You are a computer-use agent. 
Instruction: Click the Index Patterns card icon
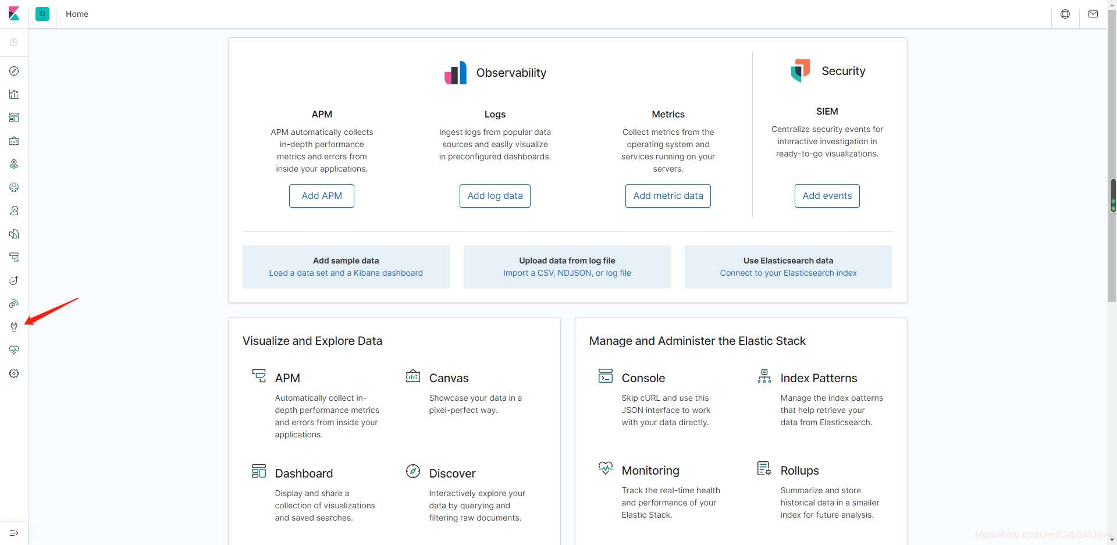point(764,376)
